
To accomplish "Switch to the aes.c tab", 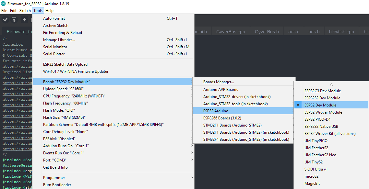I will click(x=294, y=32).
